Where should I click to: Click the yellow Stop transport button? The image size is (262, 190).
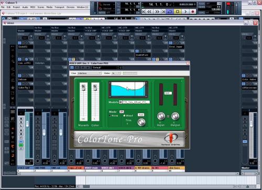pyautogui.click(x=178, y=12)
